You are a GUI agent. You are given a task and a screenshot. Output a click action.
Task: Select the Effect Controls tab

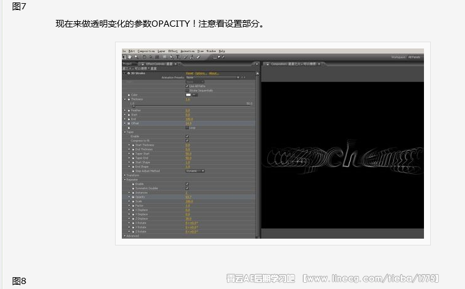click(x=159, y=64)
